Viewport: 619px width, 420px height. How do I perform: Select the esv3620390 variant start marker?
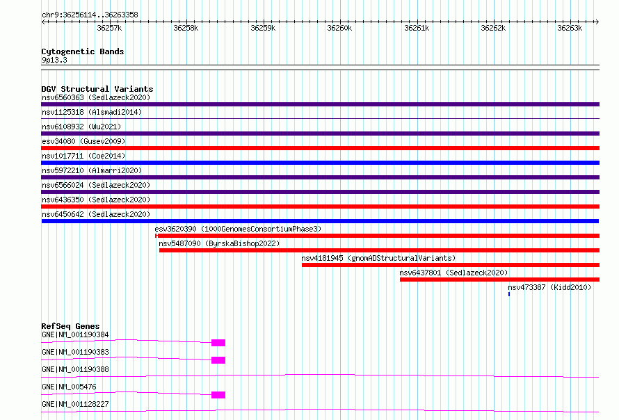click(x=156, y=236)
